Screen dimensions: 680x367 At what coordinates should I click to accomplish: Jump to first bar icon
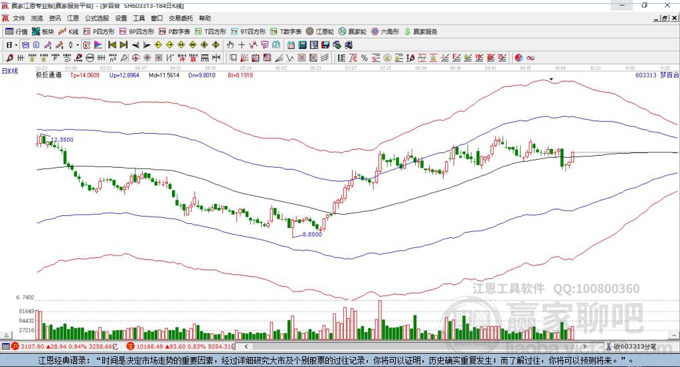pyautogui.click(x=112, y=45)
